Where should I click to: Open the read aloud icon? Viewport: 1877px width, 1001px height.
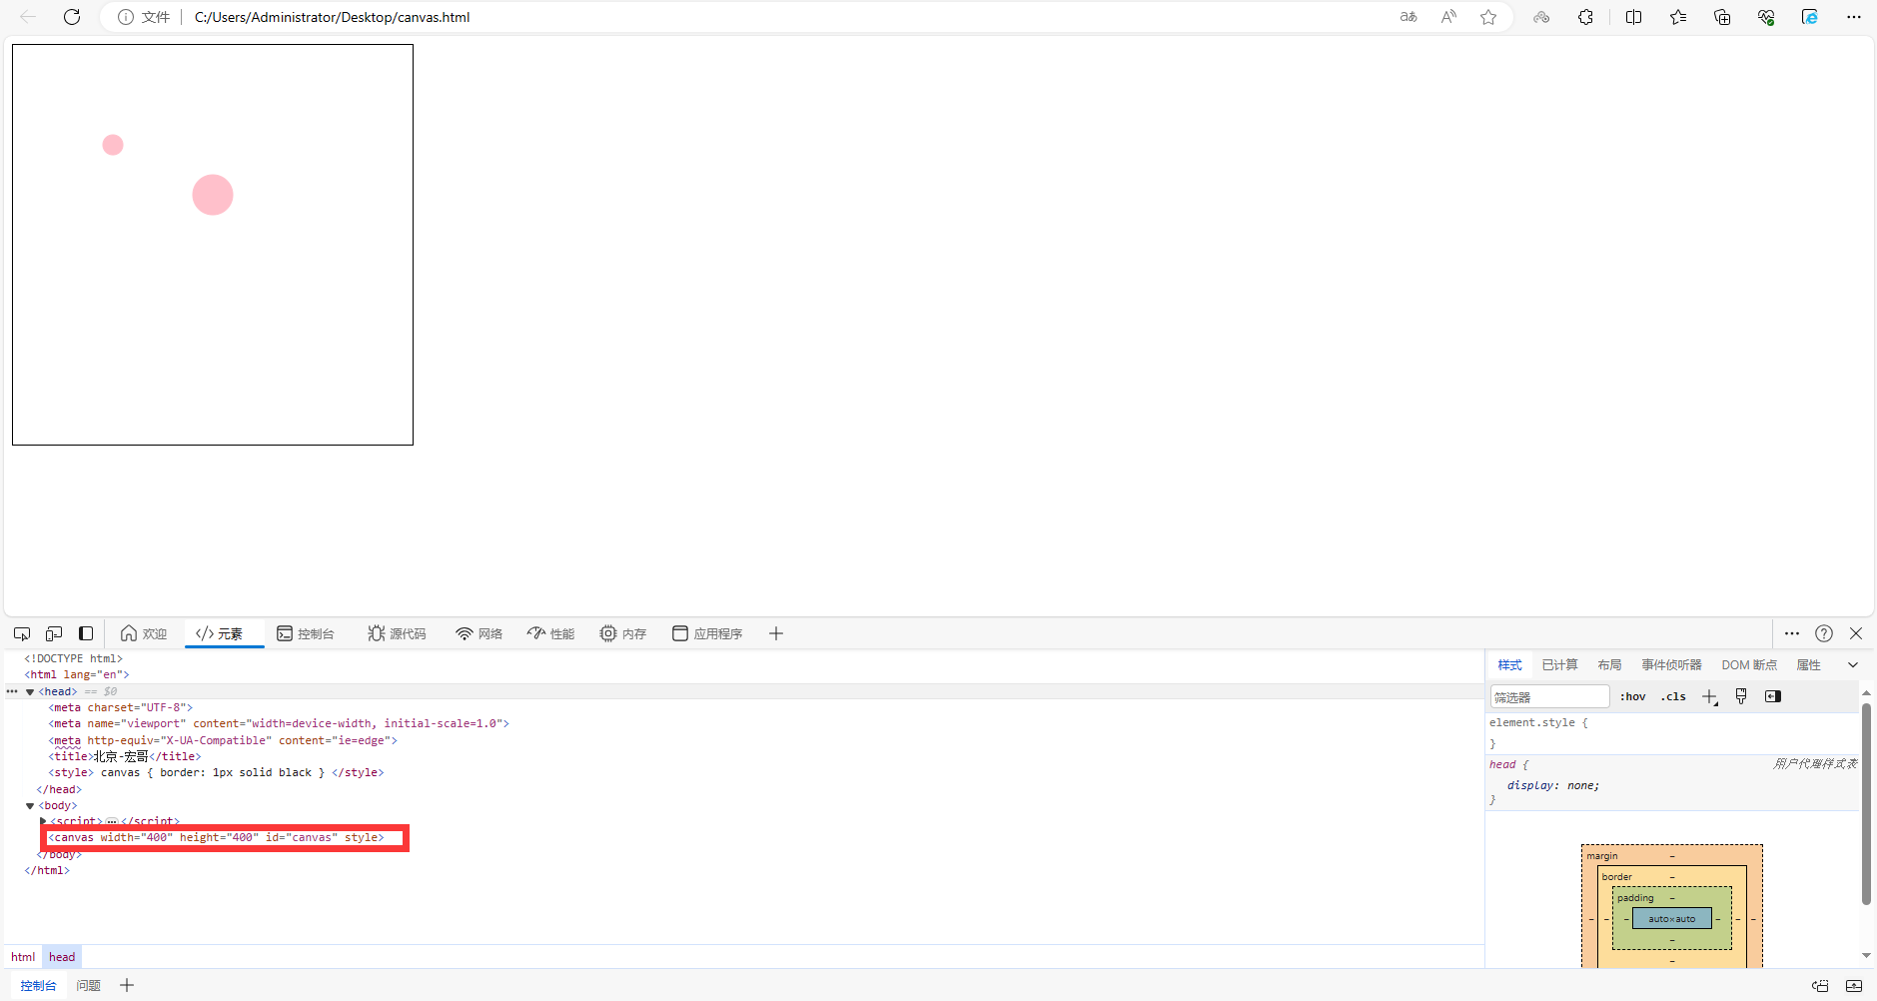(x=1448, y=17)
